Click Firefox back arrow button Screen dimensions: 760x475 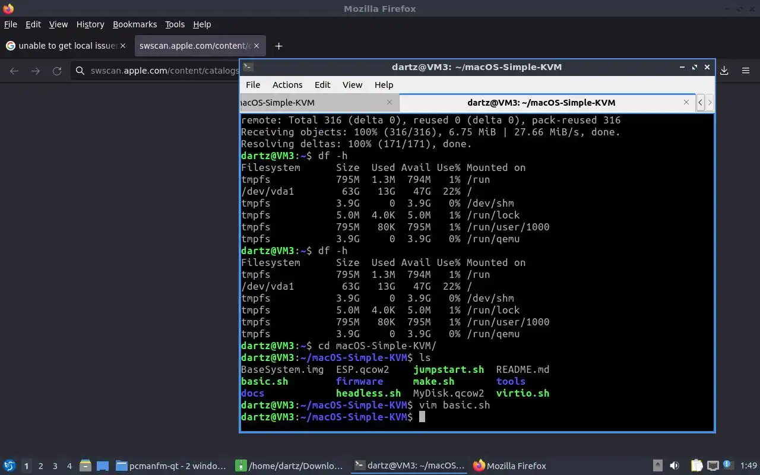14,71
